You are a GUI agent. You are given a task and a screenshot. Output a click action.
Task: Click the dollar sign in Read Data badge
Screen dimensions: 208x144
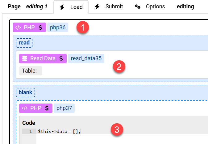tap(61, 58)
